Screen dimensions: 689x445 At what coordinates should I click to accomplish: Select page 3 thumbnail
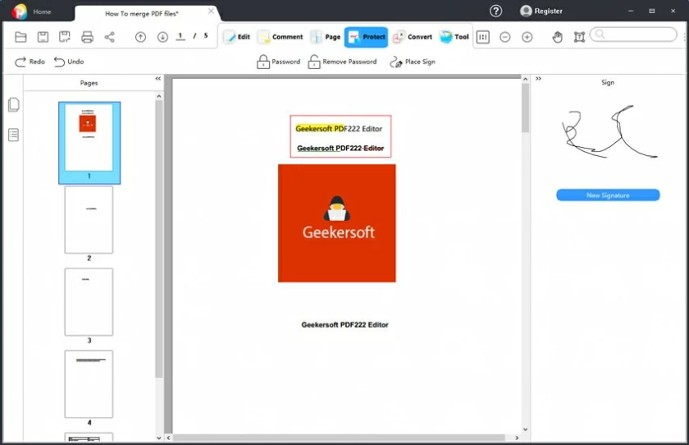89,302
